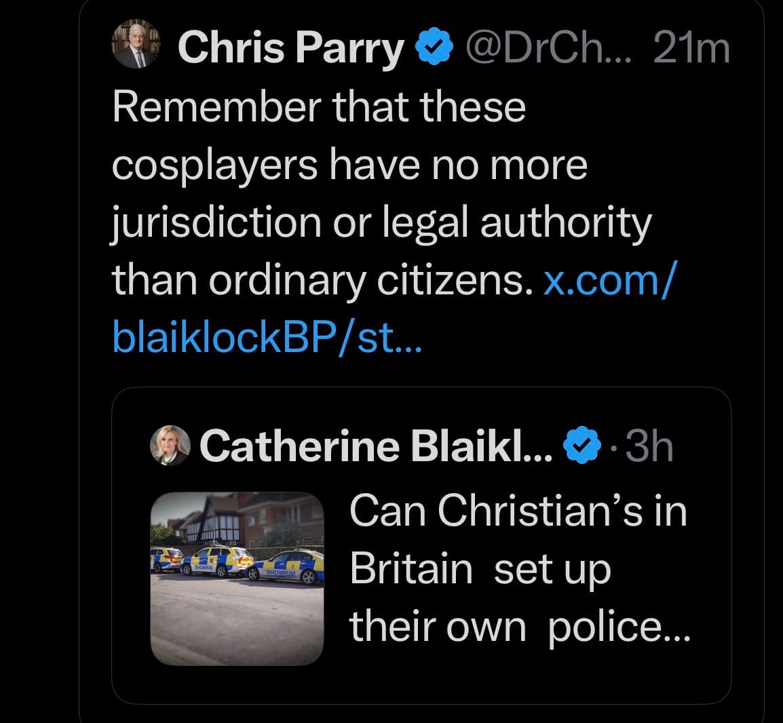The width and height of the screenshot is (783, 723).
Task: Open the quoted tweet text 'Can Christian's in'
Action: click(x=518, y=511)
